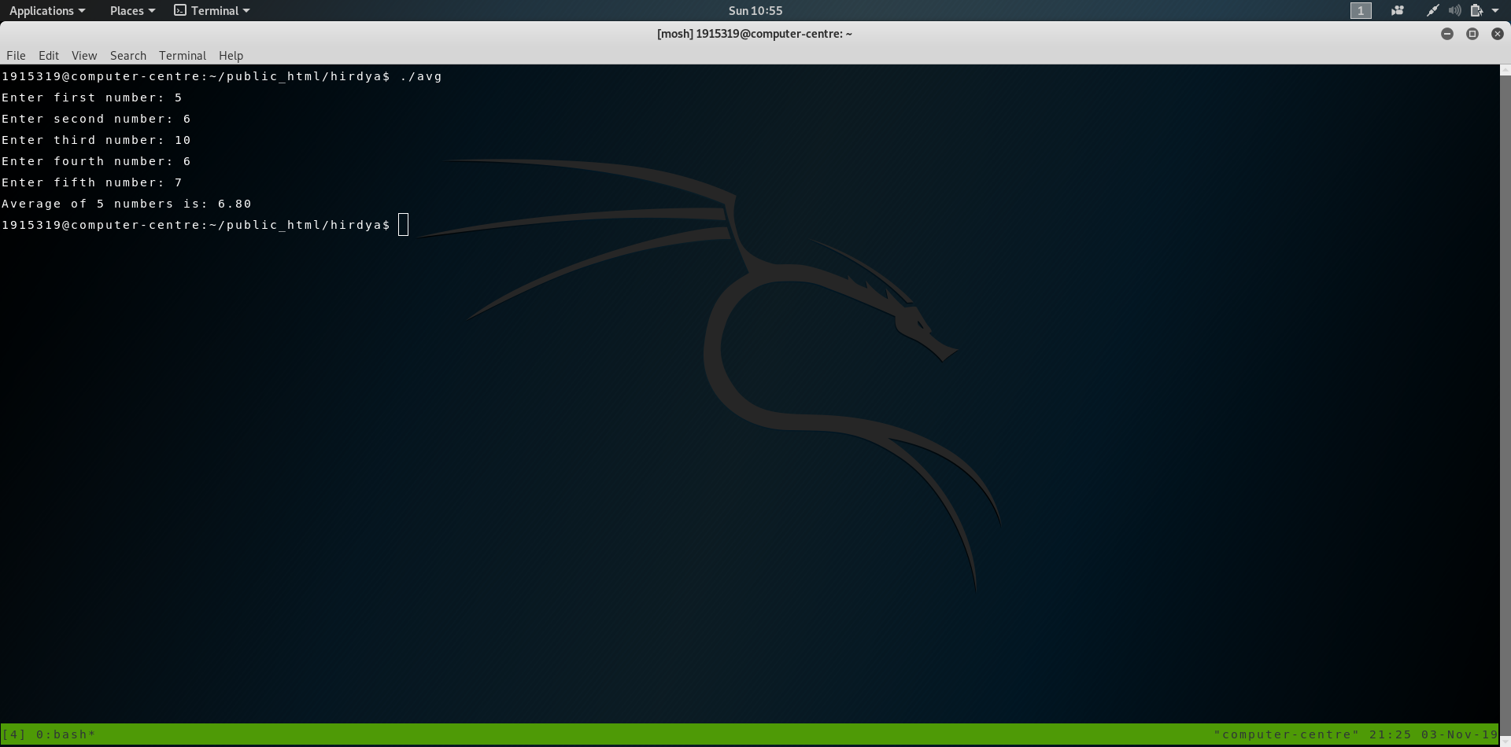Click the terminal's vertical scrollbar

click(x=1505, y=404)
